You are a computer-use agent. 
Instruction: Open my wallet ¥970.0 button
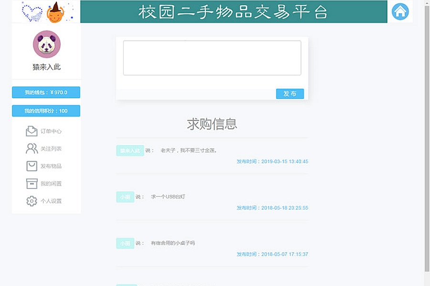(x=46, y=92)
